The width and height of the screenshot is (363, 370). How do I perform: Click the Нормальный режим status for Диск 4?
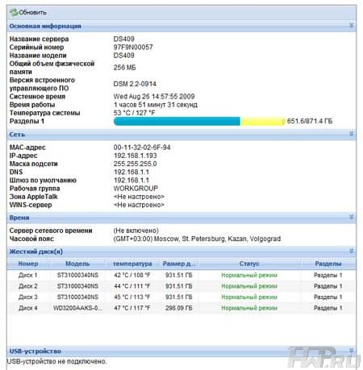coord(249,308)
